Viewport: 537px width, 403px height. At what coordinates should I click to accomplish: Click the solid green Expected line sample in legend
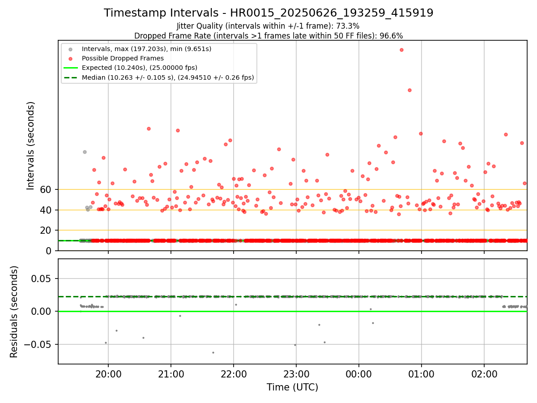71,68
